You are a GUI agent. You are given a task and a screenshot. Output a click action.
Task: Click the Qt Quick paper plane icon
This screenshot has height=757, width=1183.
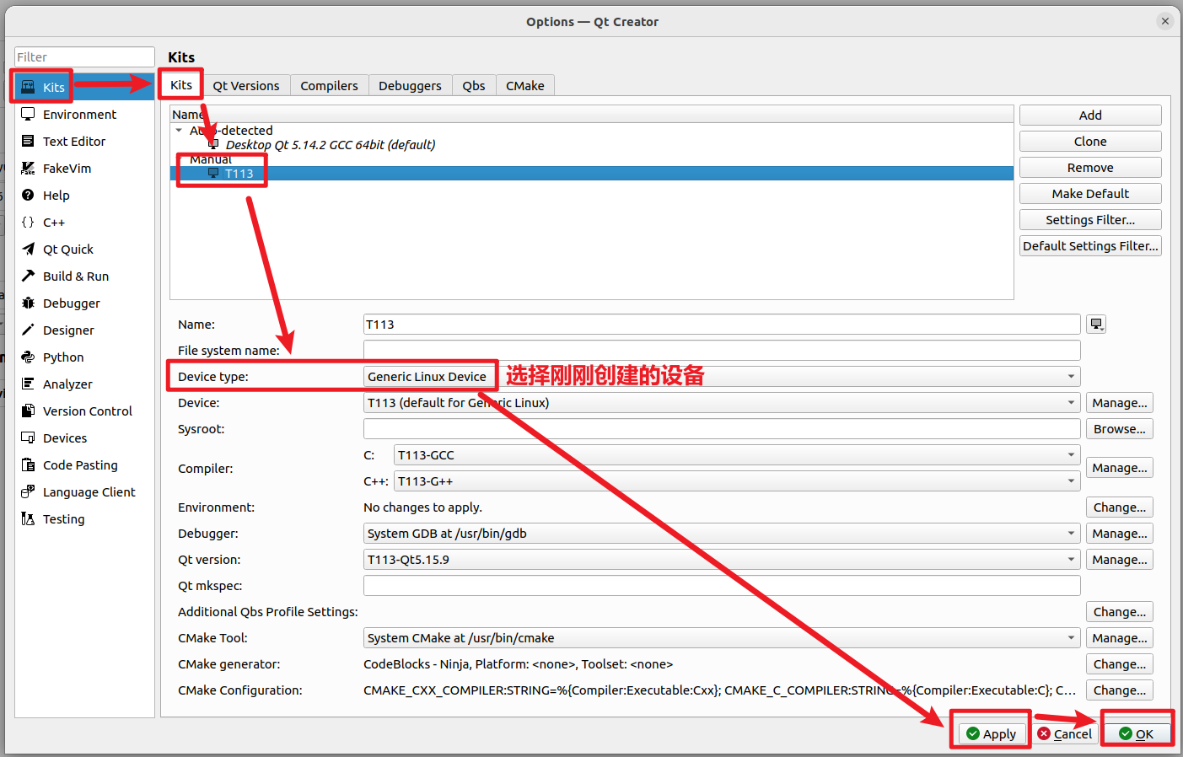(28, 249)
